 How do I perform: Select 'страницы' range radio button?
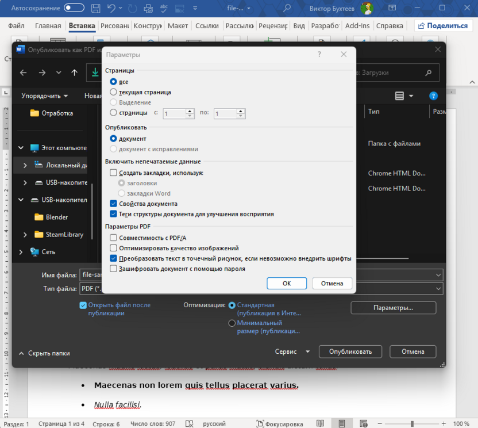[x=113, y=113]
